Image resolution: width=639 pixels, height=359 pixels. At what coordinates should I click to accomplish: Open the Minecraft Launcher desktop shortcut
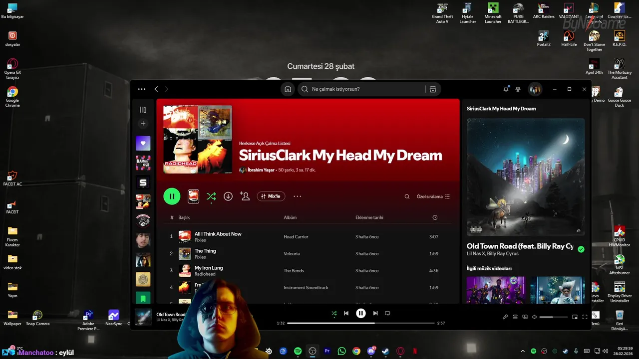(x=493, y=13)
